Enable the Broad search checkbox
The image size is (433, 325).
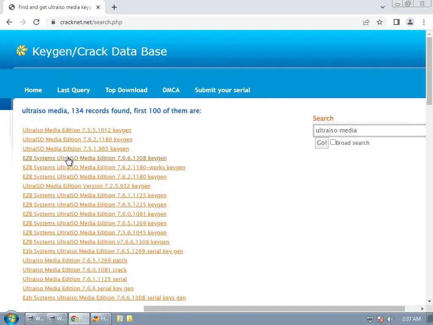click(333, 142)
